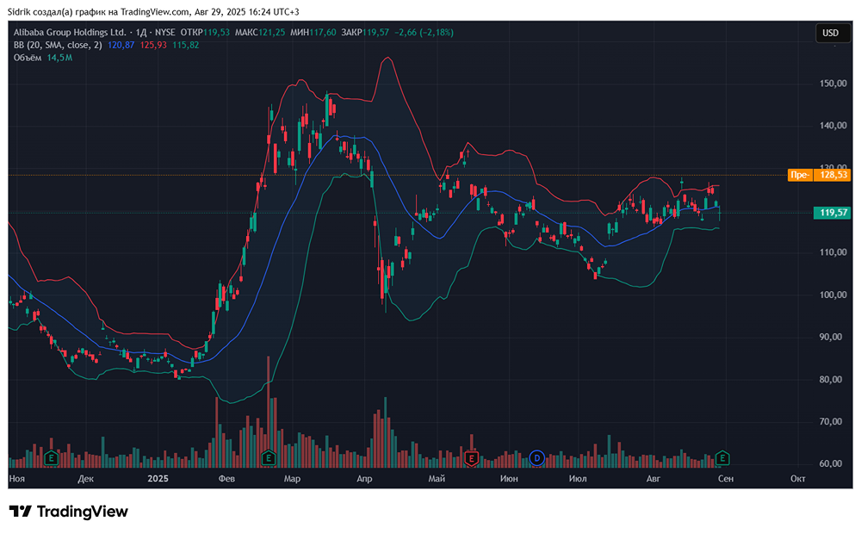861x534 pixels.
Task: Open the blue dividend D marker
Action: (538, 457)
